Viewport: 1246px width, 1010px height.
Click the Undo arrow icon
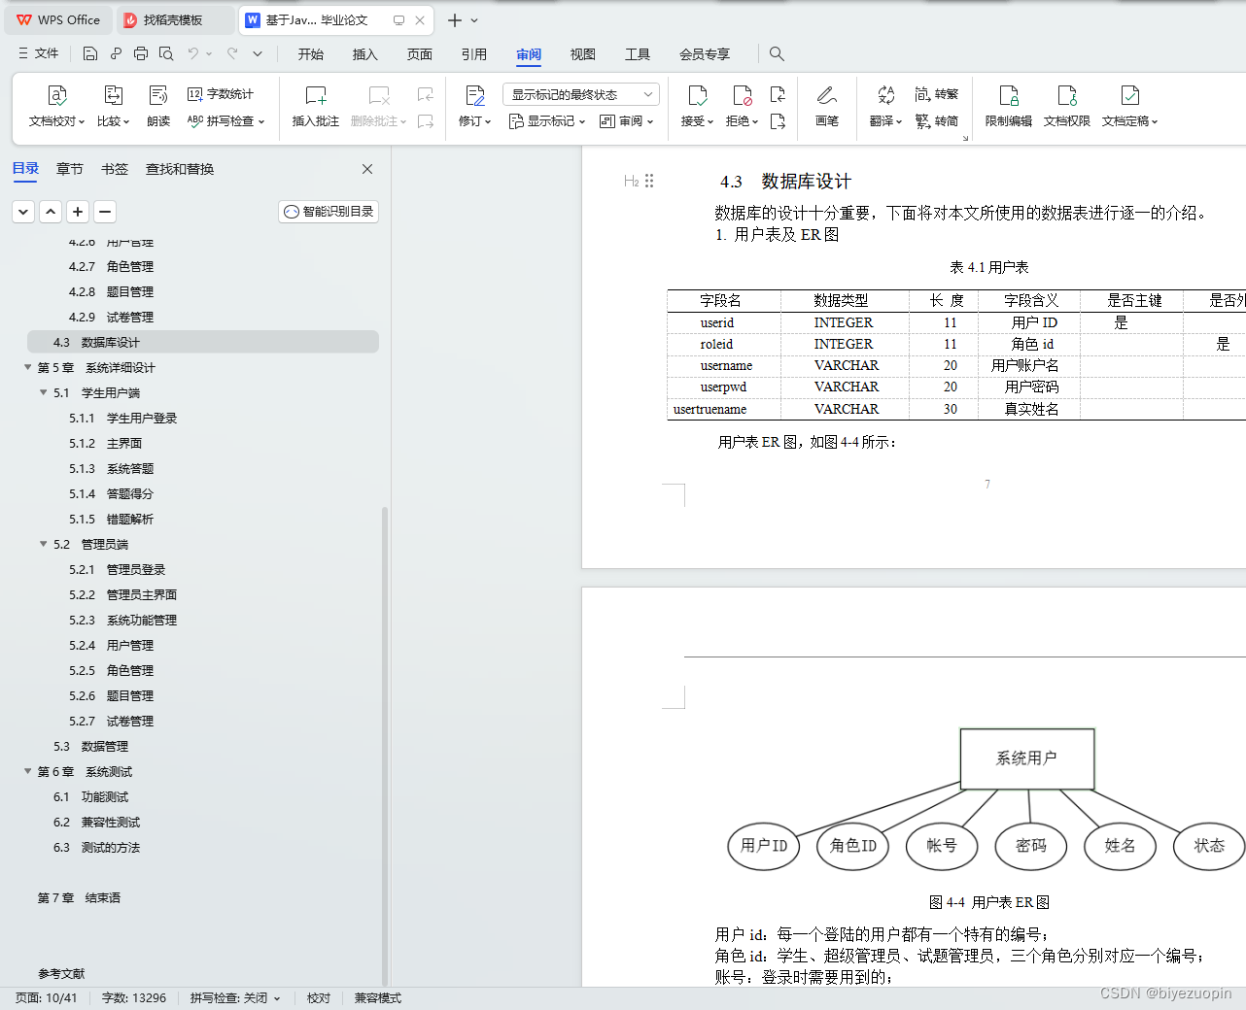pos(193,53)
